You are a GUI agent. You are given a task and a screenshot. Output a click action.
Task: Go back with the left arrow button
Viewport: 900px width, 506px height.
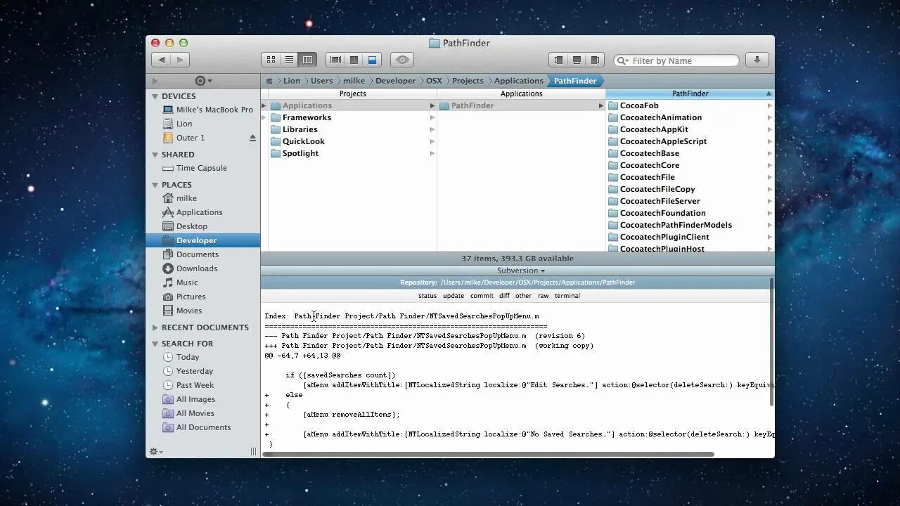point(162,60)
